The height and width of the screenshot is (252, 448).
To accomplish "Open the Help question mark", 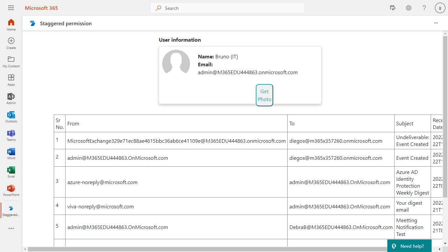I will tap(424, 8).
